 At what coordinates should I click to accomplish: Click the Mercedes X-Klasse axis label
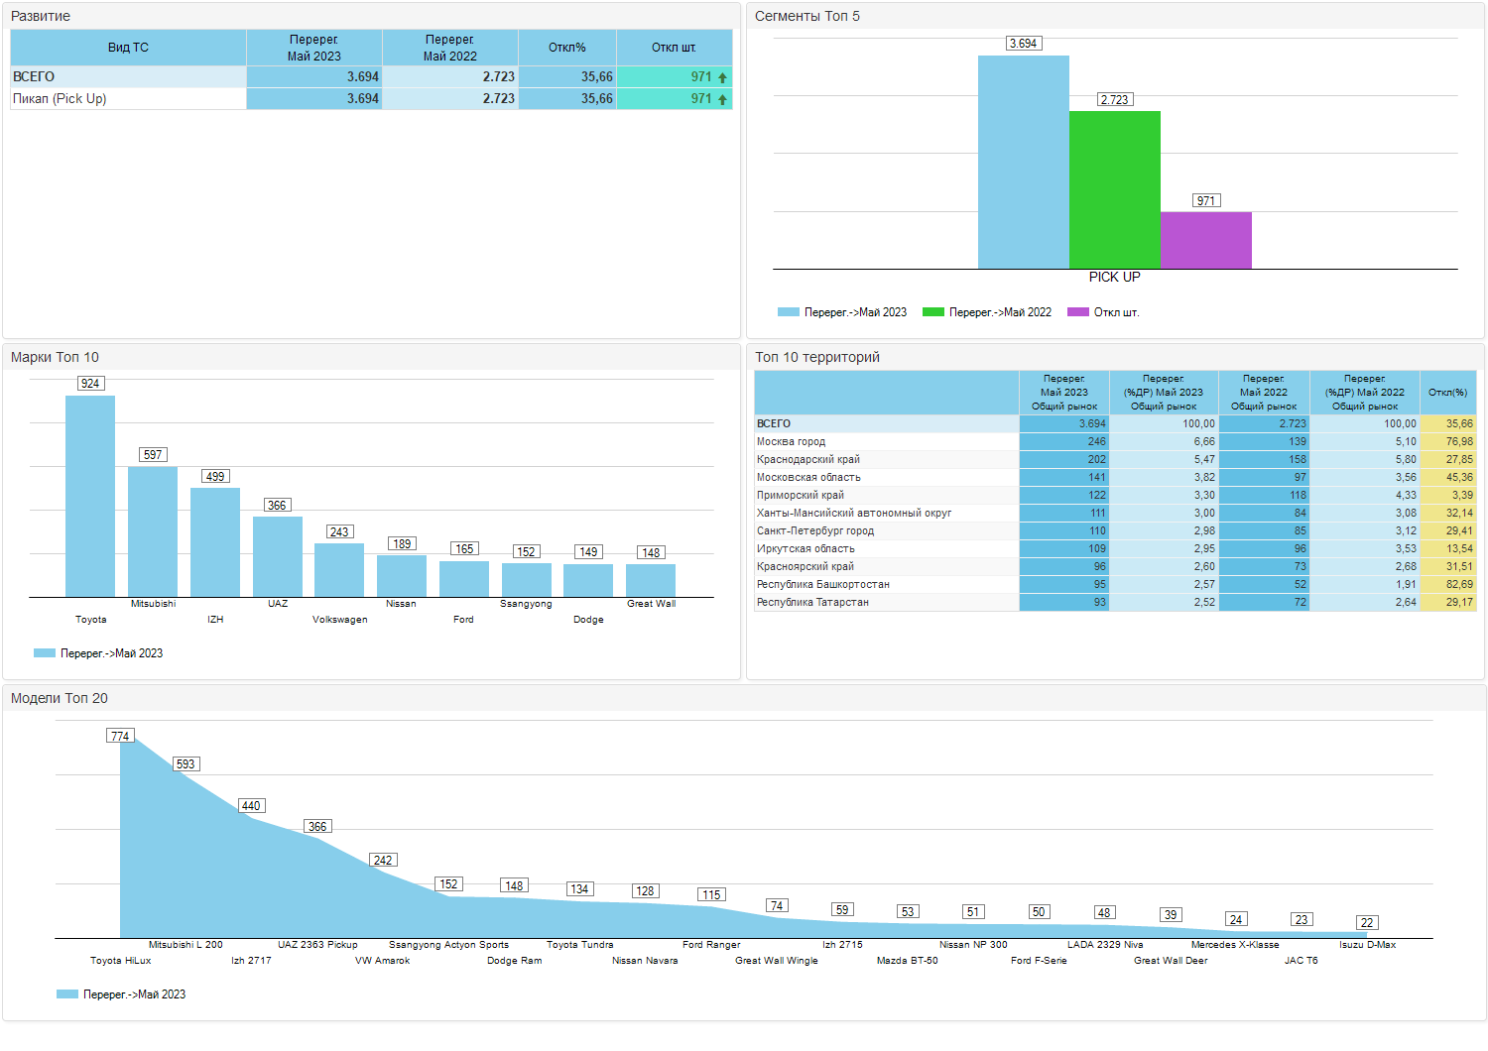(1235, 945)
